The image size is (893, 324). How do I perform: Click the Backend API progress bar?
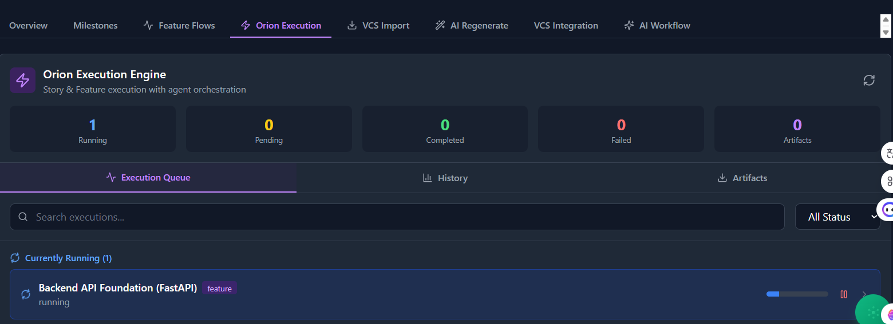pyautogui.click(x=797, y=294)
